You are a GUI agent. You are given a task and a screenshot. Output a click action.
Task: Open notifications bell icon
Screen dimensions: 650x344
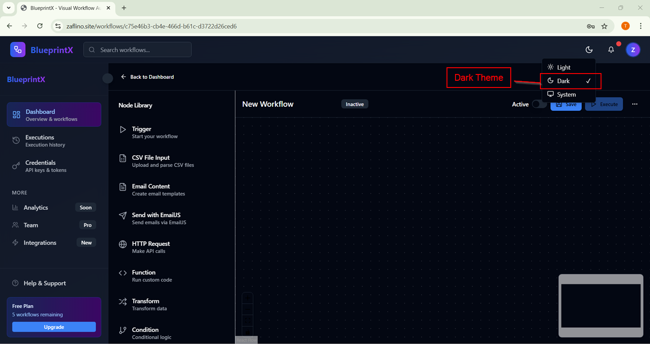click(x=611, y=50)
